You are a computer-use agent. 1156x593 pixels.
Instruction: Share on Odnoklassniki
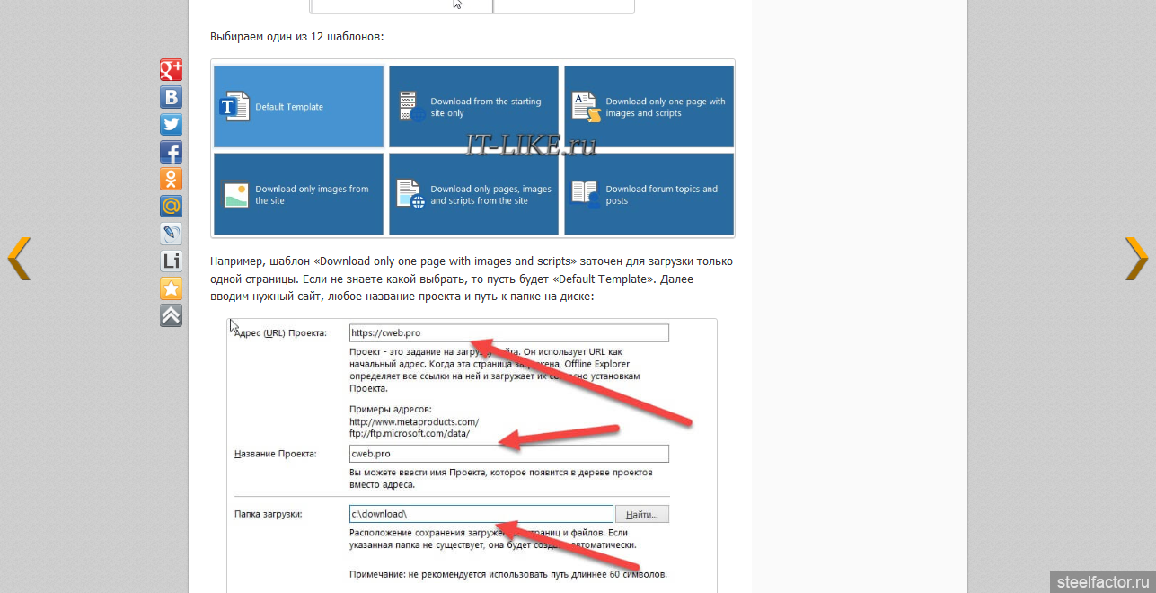[171, 179]
